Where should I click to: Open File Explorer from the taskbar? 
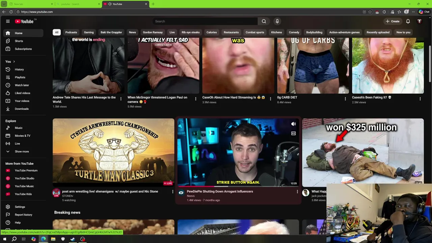(x=53, y=239)
